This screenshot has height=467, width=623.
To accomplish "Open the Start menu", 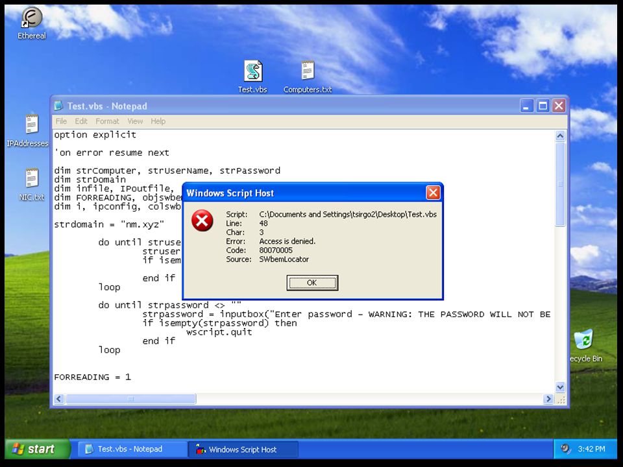I will (x=38, y=449).
